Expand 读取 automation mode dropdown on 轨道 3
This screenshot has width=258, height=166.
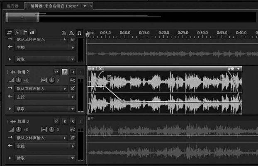(41, 158)
